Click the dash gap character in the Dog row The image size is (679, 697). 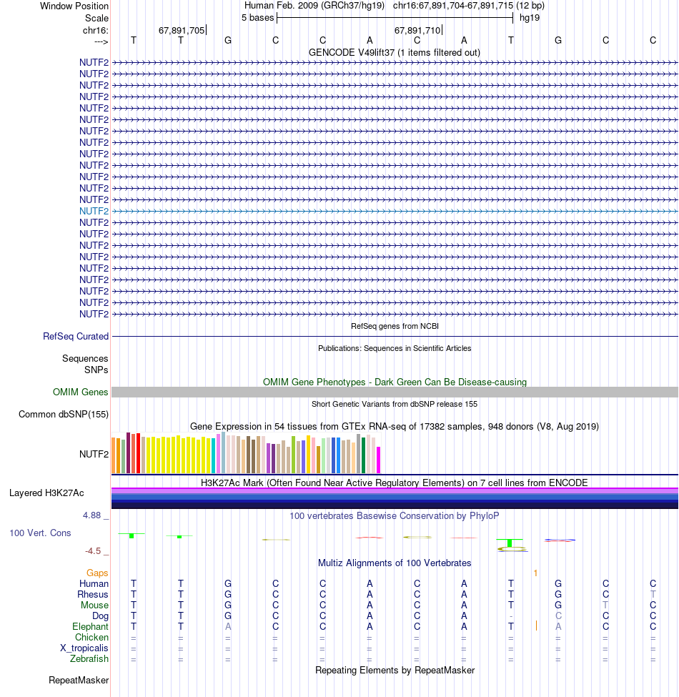coord(511,616)
